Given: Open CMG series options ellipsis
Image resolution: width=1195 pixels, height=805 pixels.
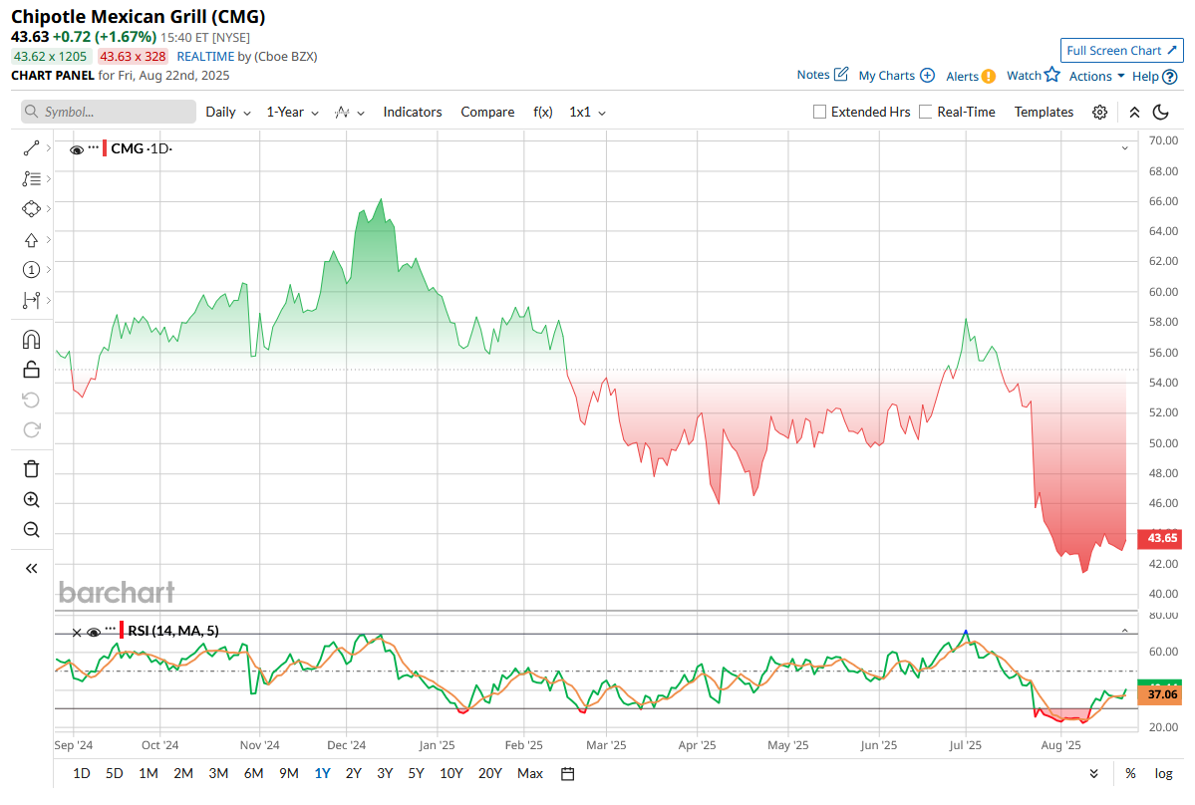Looking at the screenshot, I should point(93,147).
